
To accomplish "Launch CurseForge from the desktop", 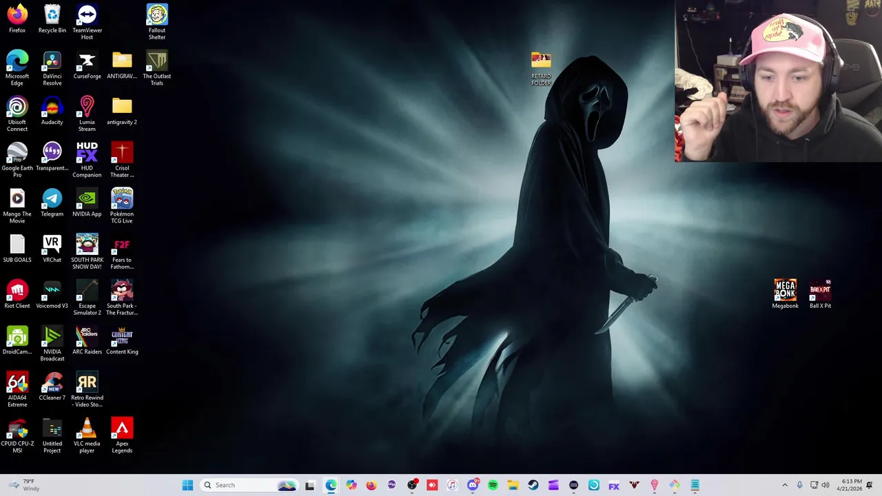I will coord(87,65).
